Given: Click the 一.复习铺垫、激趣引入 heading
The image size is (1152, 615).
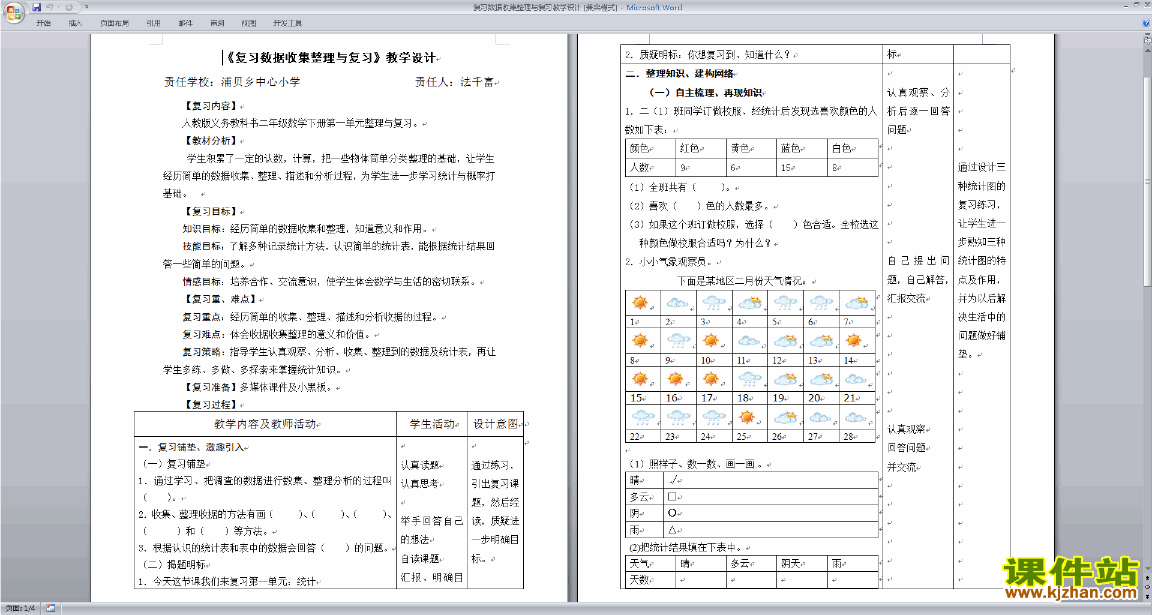Looking at the screenshot, I should [191, 447].
